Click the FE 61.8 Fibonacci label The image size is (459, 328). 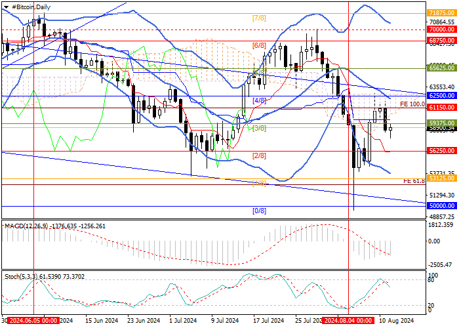(414, 181)
